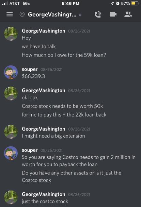The width and height of the screenshot is (141, 207).
Task: Tap the status dot next to GeorgeVashingt...
Action: coord(80,15)
